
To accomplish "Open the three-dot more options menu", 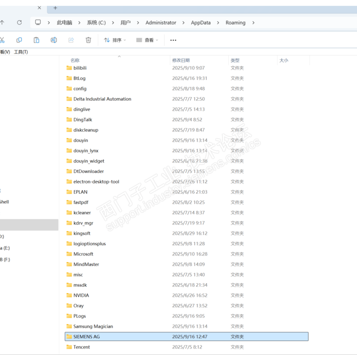I will (x=173, y=40).
